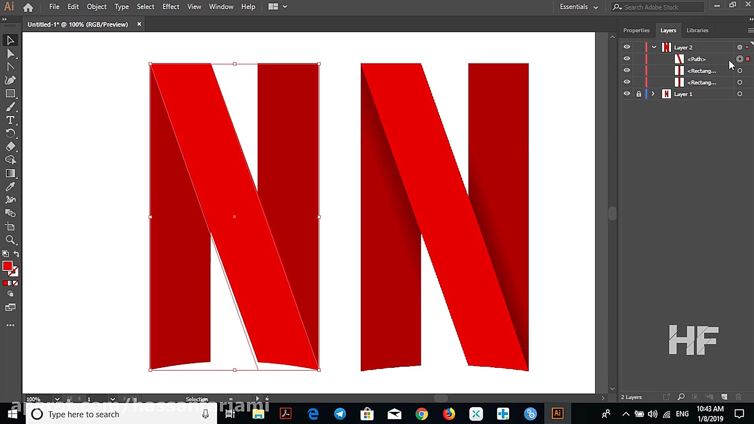Switch to the Properties tab

pyautogui.click(x=636, y=30)
